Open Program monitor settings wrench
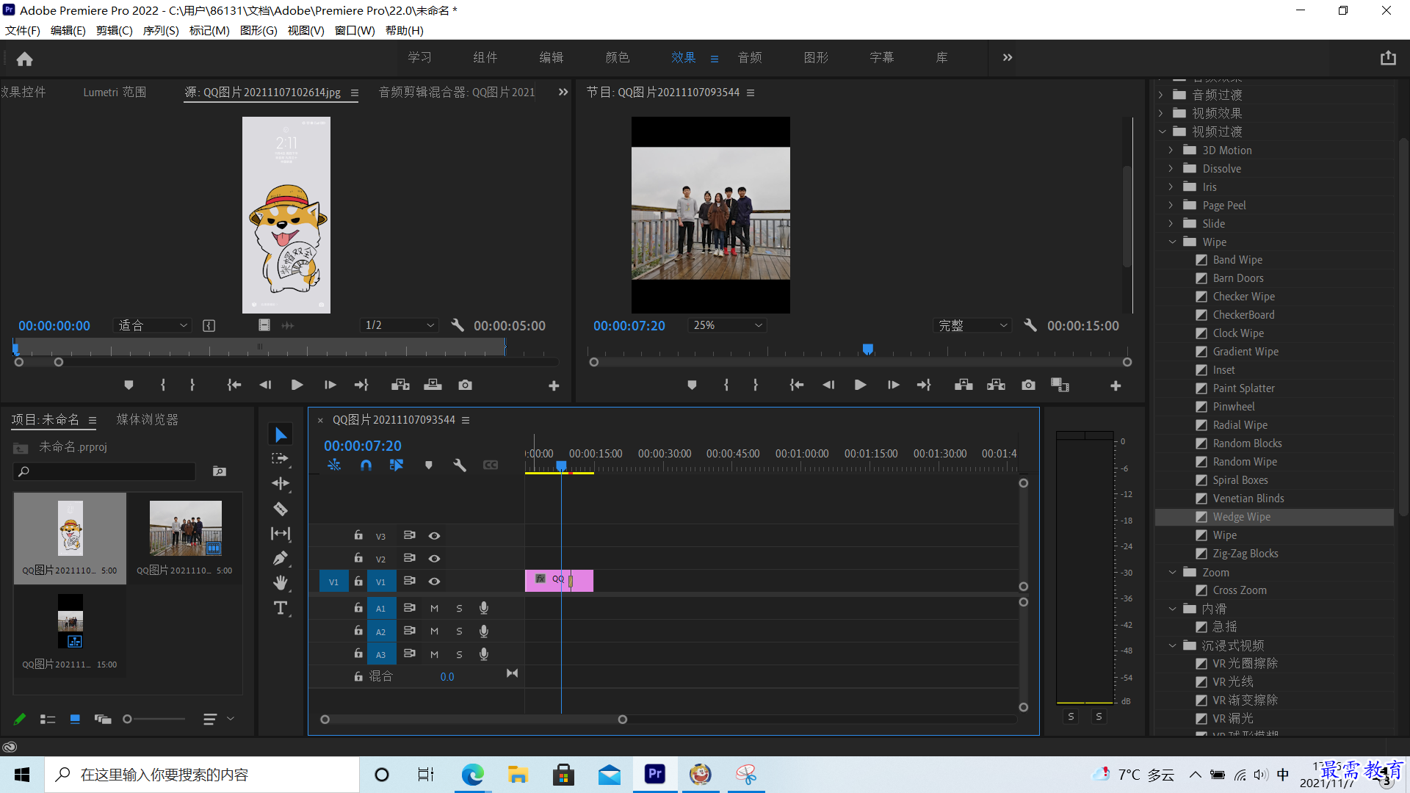Screen dimensions: 1410x793 [1030, 325]
